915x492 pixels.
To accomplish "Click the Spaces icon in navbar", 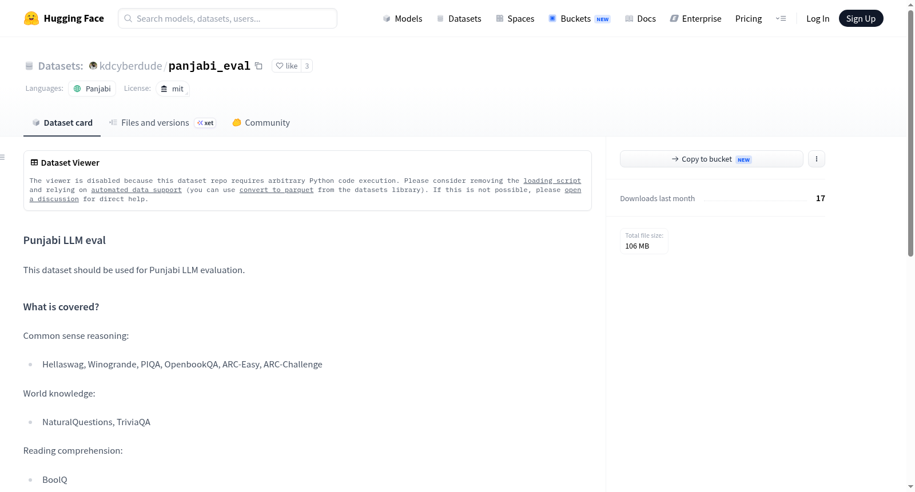I will coord(500,18).
